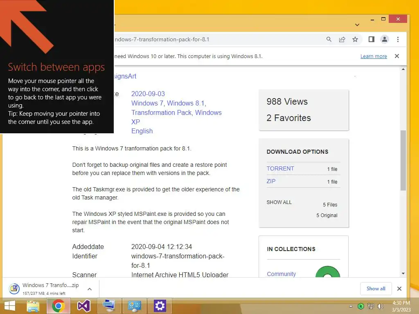The height and width of the screenshot is (314, 419).
Task: Click Internet Archive HTML5 Uploader text
Action: [x=180, y=274]
